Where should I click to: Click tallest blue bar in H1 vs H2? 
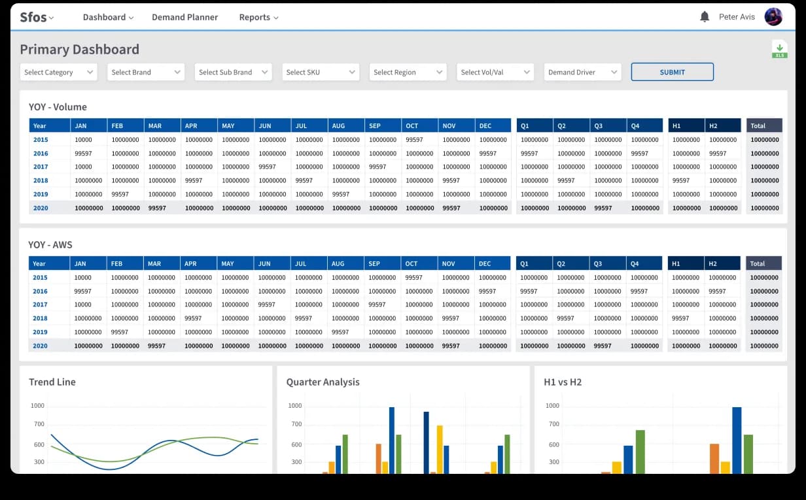click(x=737, y=441)
